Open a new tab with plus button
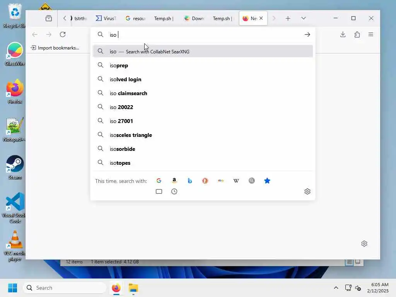Viewport: 396px width, 297px height. coord(288,19)
